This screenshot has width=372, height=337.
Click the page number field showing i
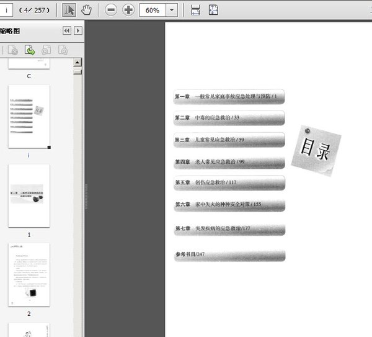point(6,10)
